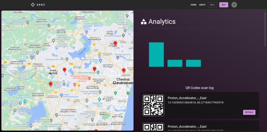Viewport: 267px width, 132px height.
Task: Click Kolathur Fish Market marker icon
Action: (101, 61)
